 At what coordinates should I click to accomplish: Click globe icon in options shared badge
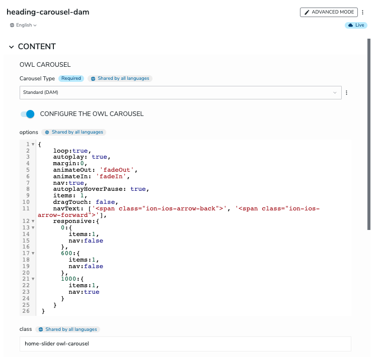click(47, 133)
